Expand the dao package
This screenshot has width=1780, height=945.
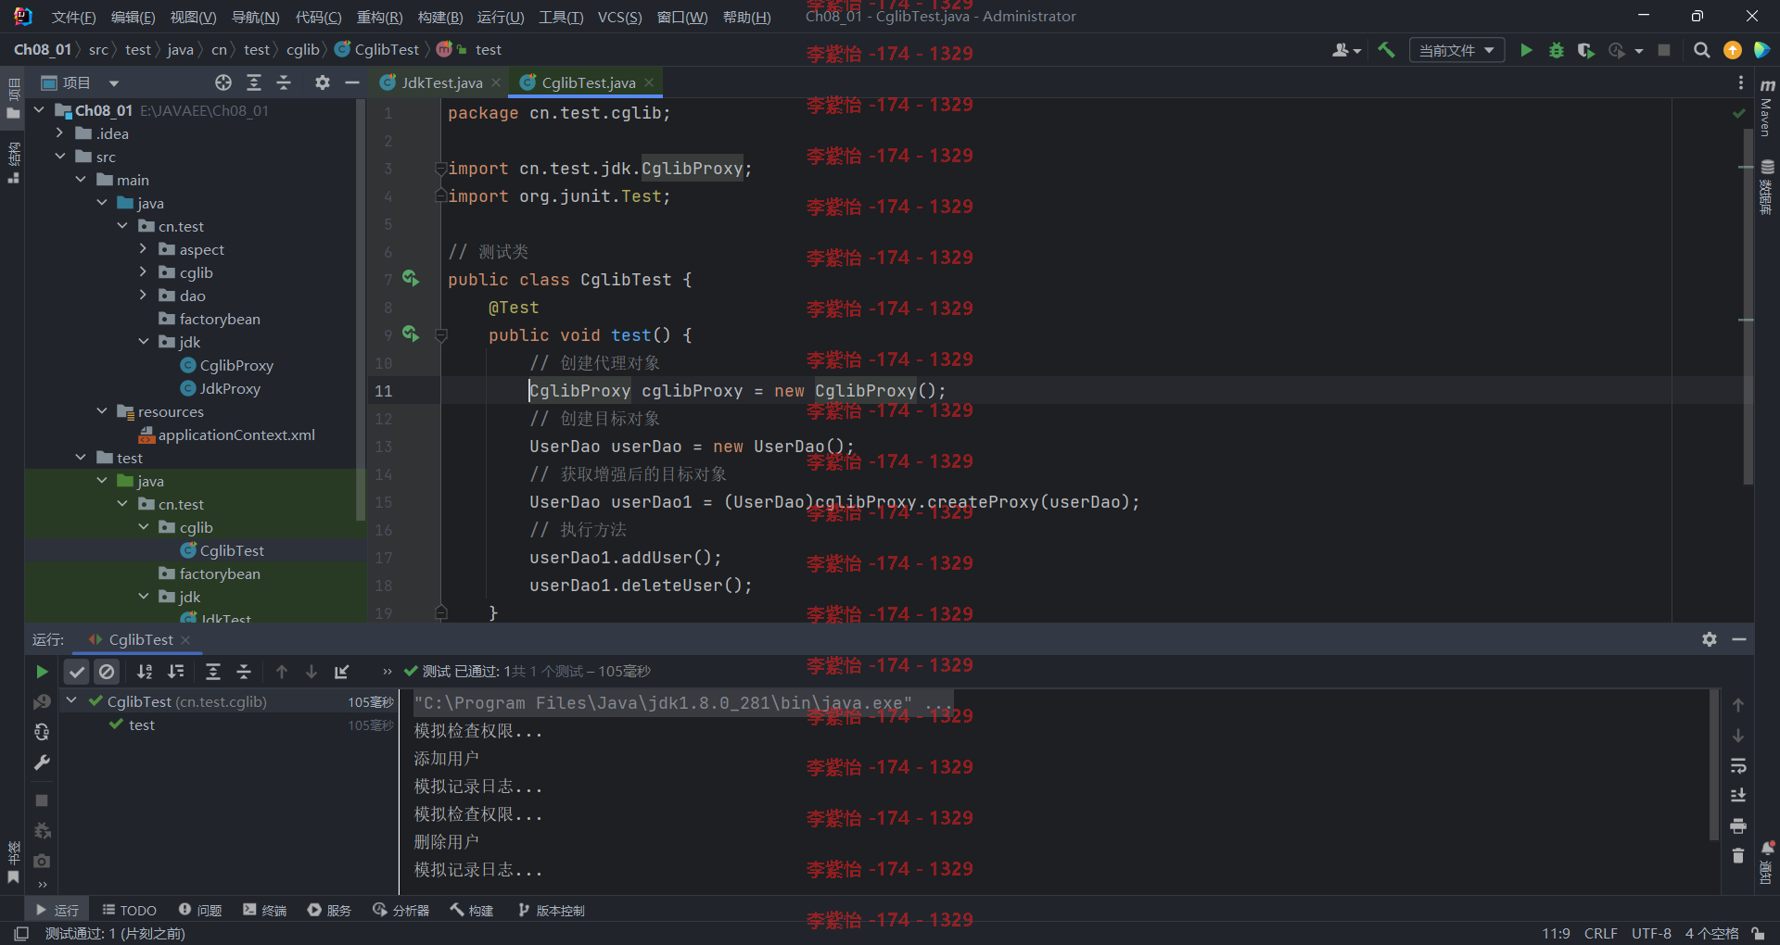click(x=143, y=296)
